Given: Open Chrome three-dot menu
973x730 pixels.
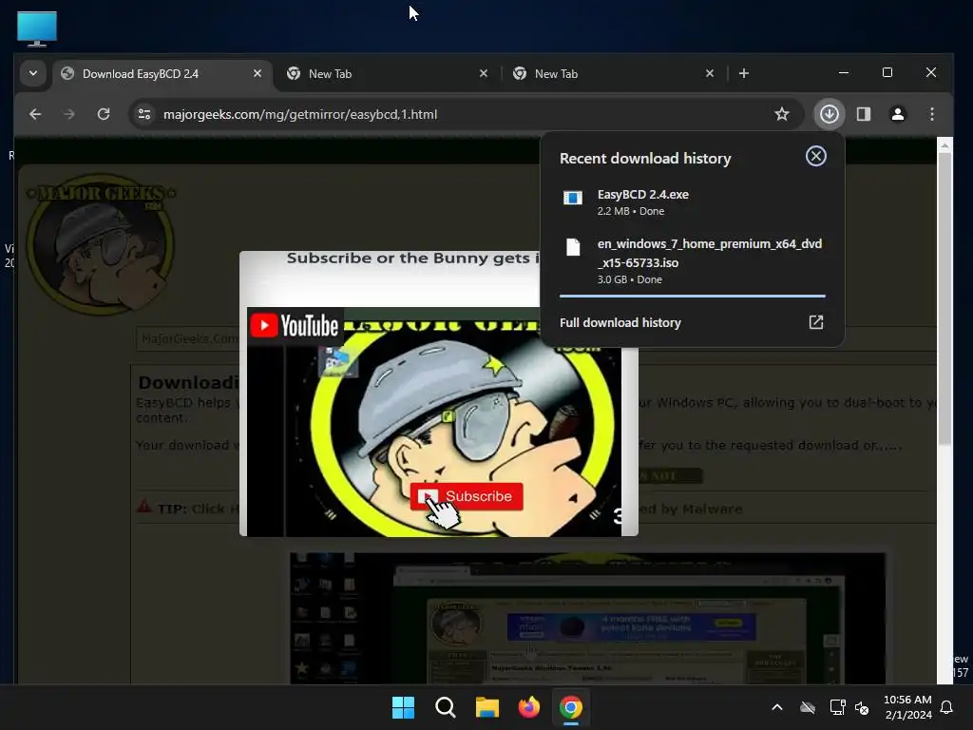Looking at the screenshot, I should tap(931, 114).
